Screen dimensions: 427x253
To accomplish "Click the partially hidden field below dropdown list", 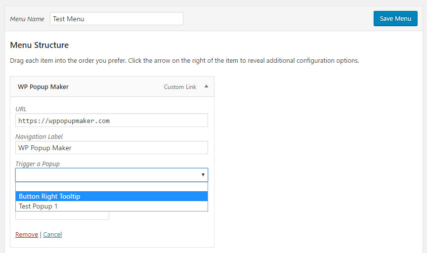I will point(62,215).
